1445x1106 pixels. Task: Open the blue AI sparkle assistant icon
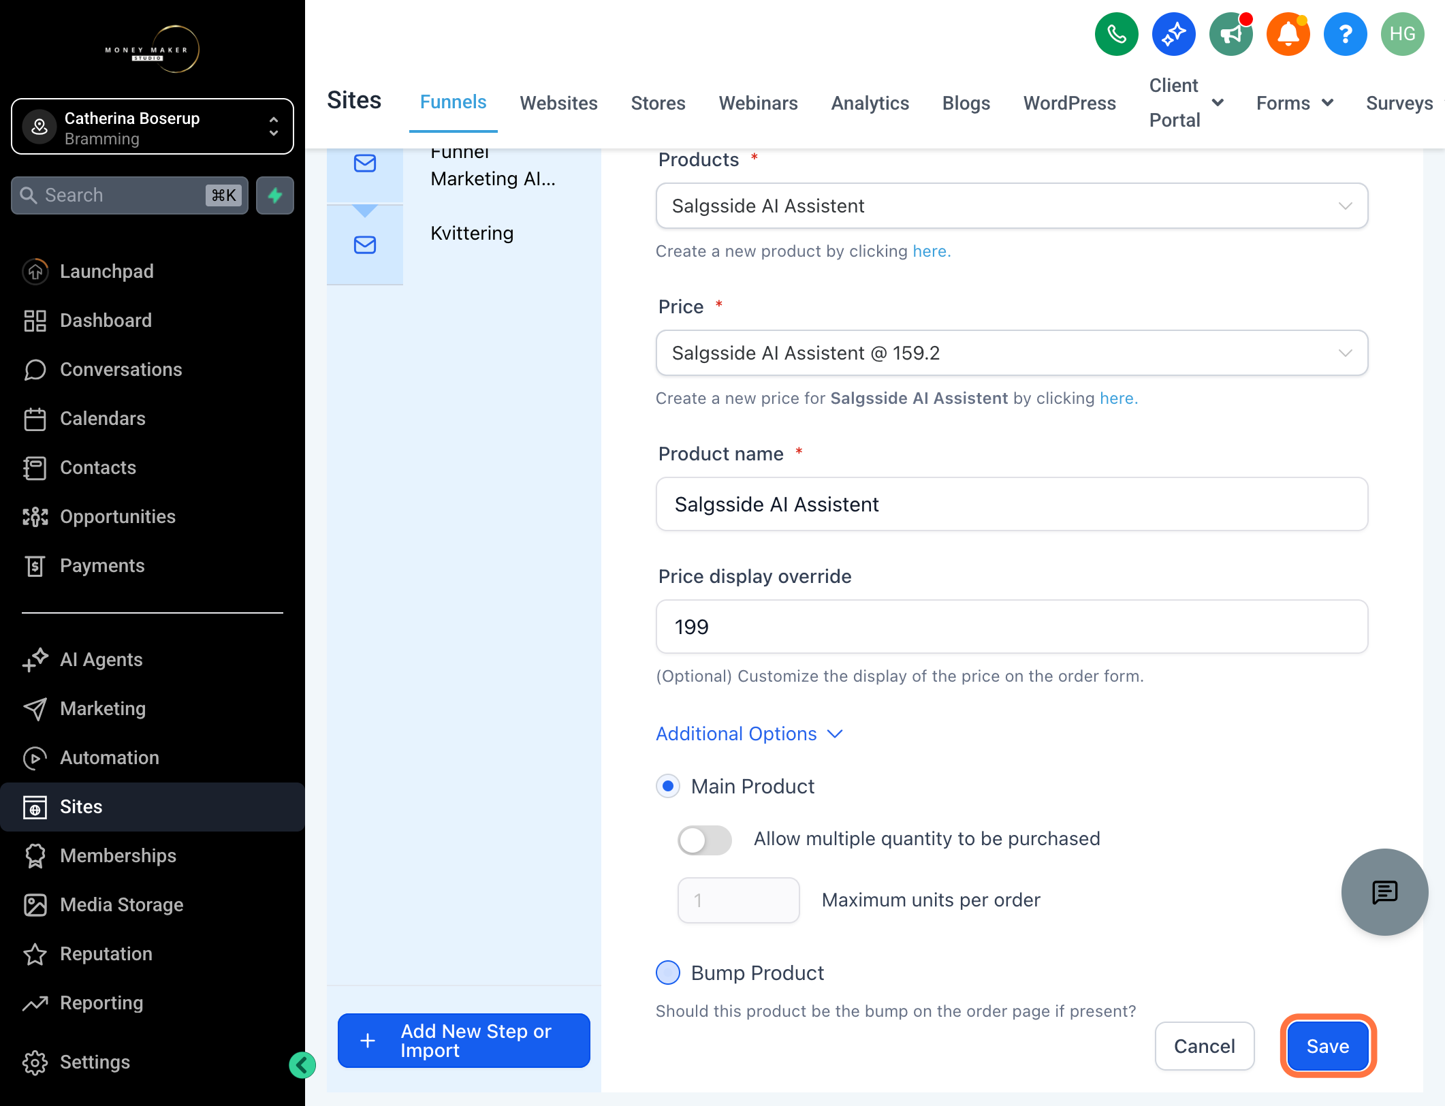(1173, 34)
